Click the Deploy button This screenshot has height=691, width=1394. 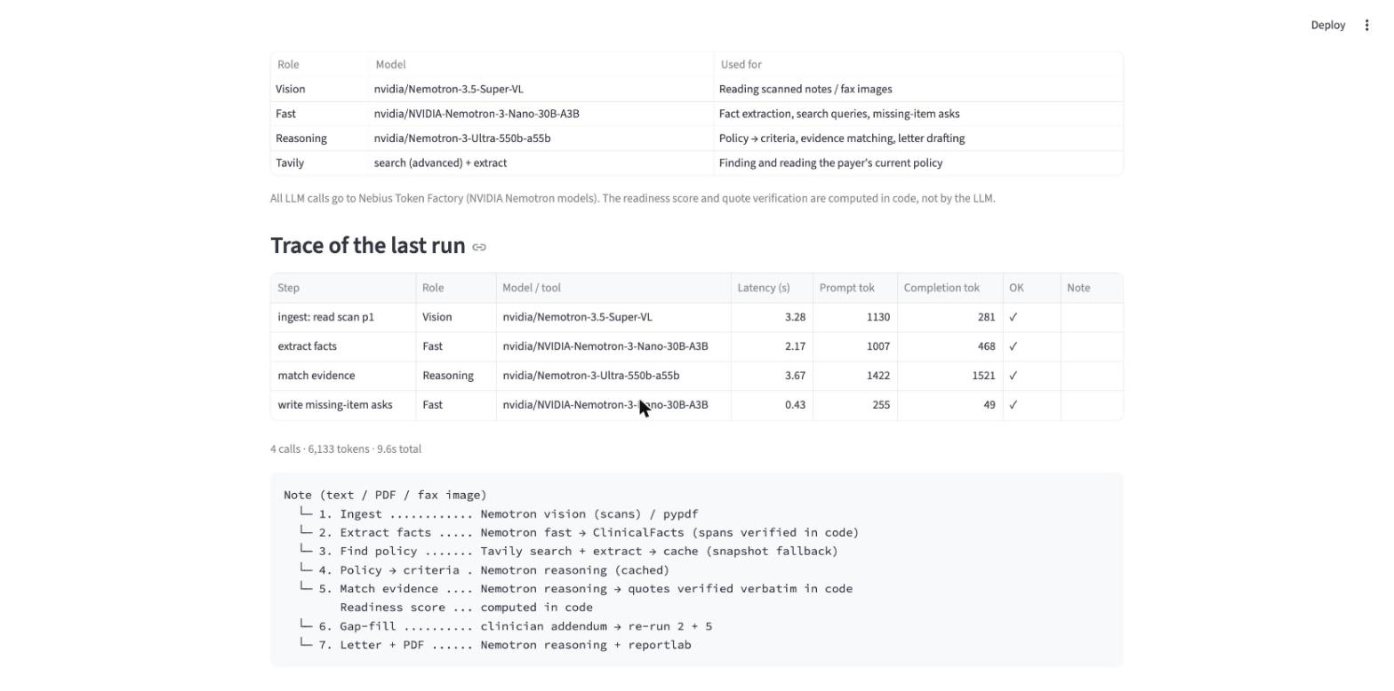point(1327,25)
